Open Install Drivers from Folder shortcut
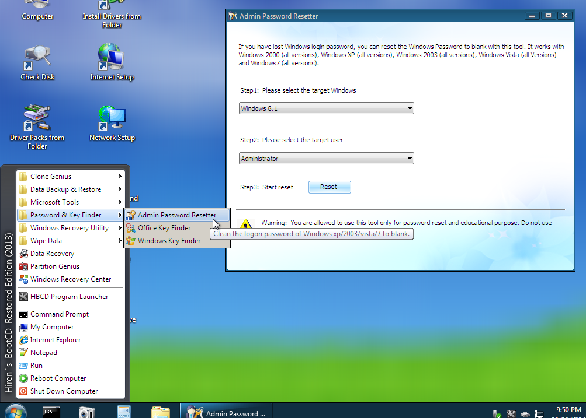 [x=112, y=14]
